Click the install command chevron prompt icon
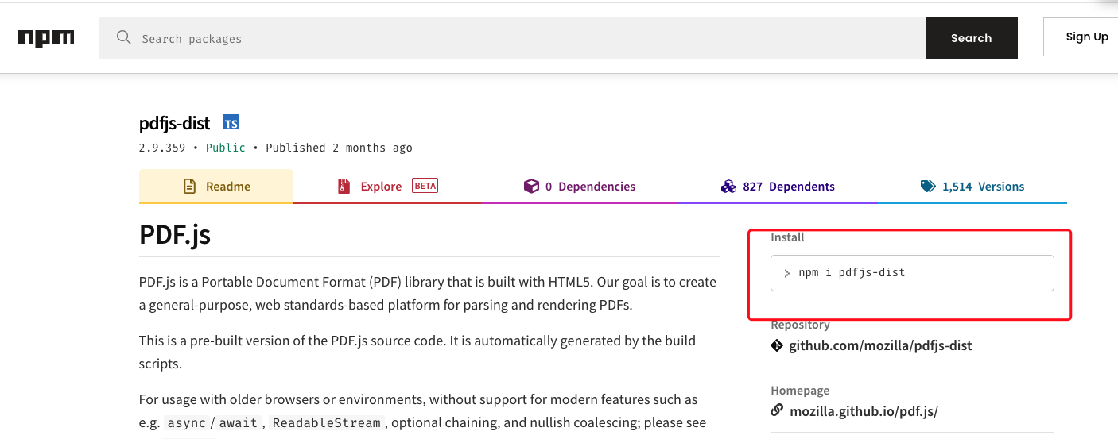This screenshot has height=439, width=1118. (787, 273)
